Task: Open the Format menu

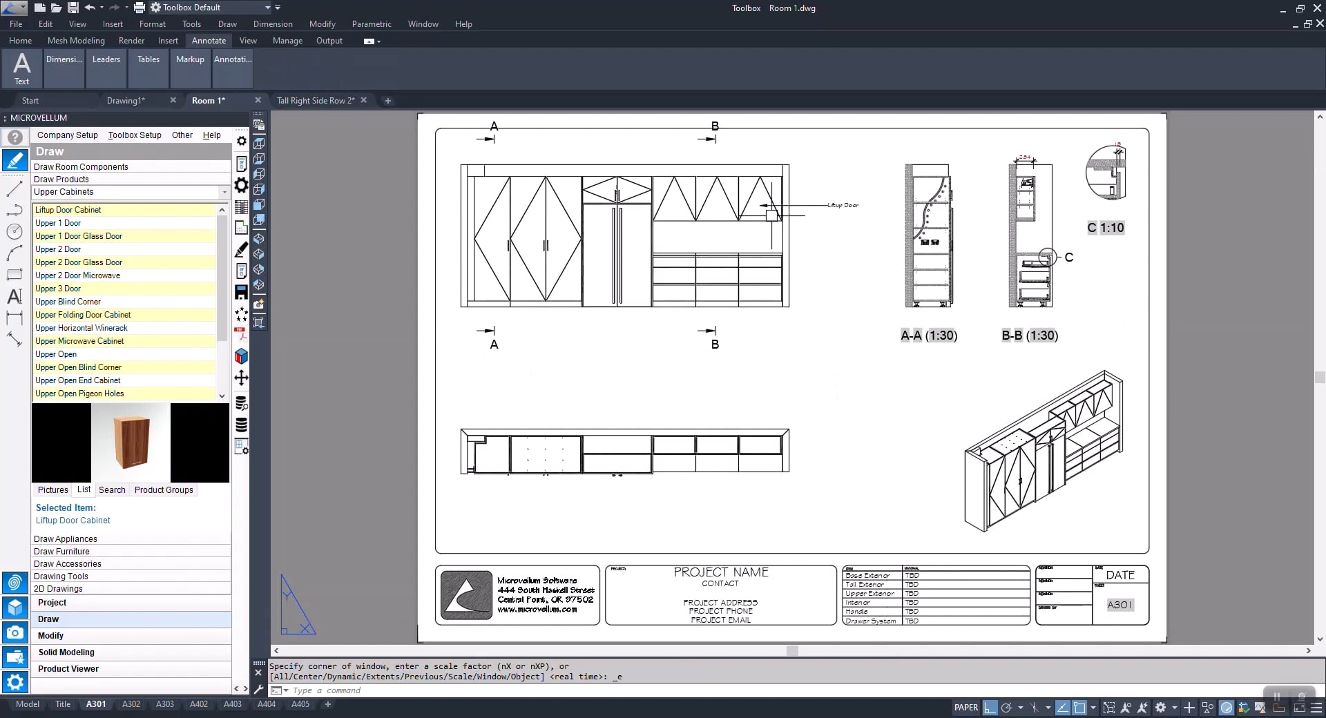Action: pyautogui.click(x=153, y=24)
